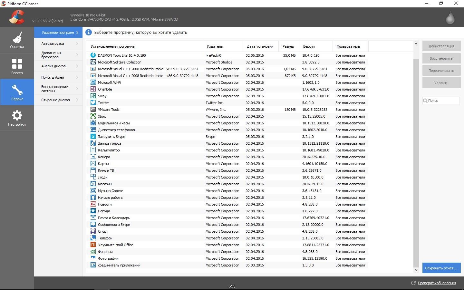The image size is (464, 290).
Task: Click the Удалить button
Action: pyautogui.click(x=441, y=83)
